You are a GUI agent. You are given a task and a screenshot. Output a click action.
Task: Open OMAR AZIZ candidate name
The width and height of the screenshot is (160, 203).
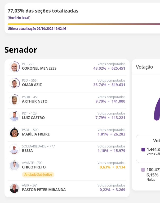tap(32, 85)
